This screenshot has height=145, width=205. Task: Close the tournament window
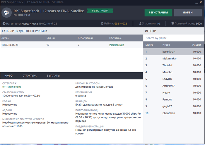(201, 2)
